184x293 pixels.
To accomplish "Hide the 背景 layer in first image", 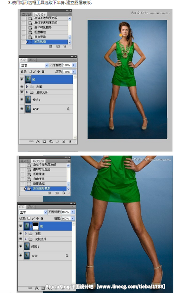I will point(22,109).
